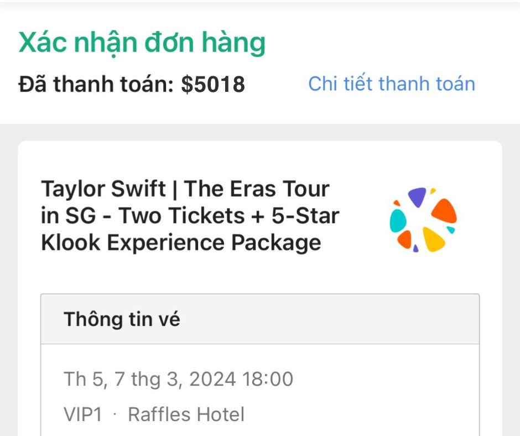Toggle selection of the VIP1 seat label
The image size is (520, 436).
[81, 413]
